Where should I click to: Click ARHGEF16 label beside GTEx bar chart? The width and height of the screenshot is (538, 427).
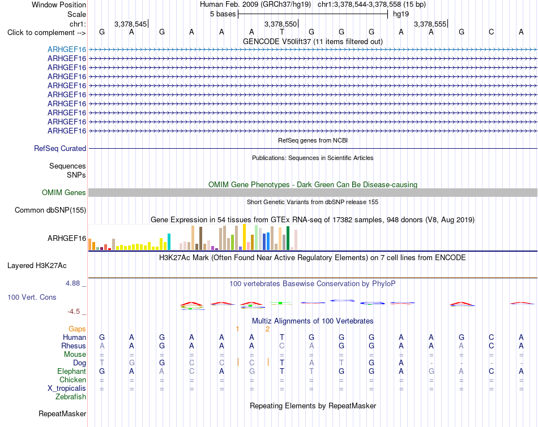67,238
